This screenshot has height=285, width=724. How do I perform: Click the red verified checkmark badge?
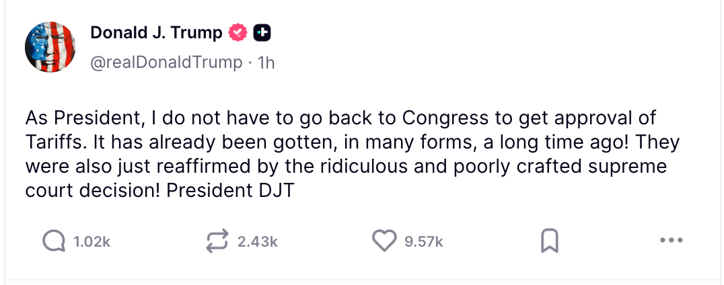tap(238, 32)
